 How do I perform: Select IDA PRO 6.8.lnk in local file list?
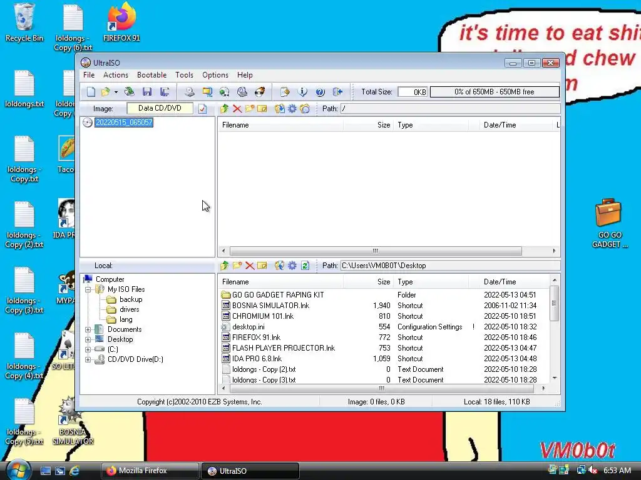[257, 359]
